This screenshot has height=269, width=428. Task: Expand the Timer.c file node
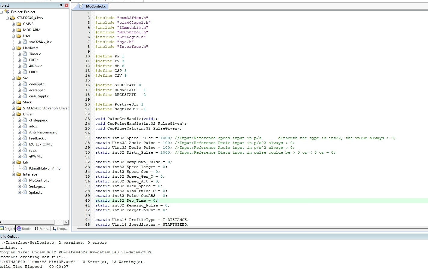[20, 54]
